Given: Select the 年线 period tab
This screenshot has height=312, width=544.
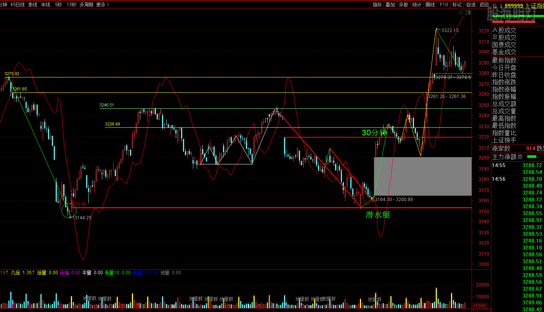Looking at the screenshot, I should click(45, 5).
